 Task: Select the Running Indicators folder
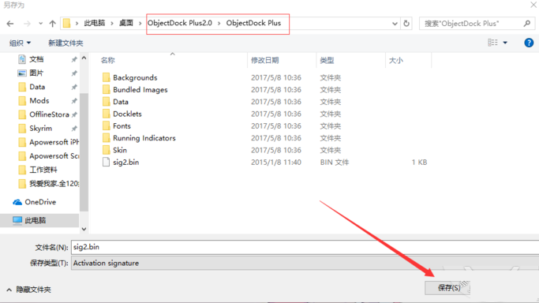pyautogui.click(x=144, y=138)
